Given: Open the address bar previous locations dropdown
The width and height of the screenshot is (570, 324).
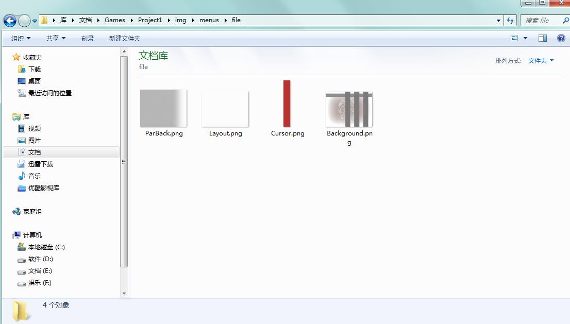Looking at the screenshot, I should [498, 20].
